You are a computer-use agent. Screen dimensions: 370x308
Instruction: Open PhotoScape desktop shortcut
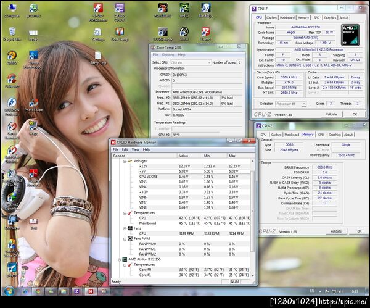[33, 105]
